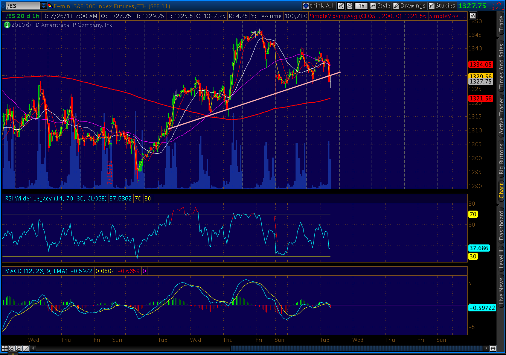
Task: Click the yellow 30 RSI level bubble
Action: tap(473, 256)
